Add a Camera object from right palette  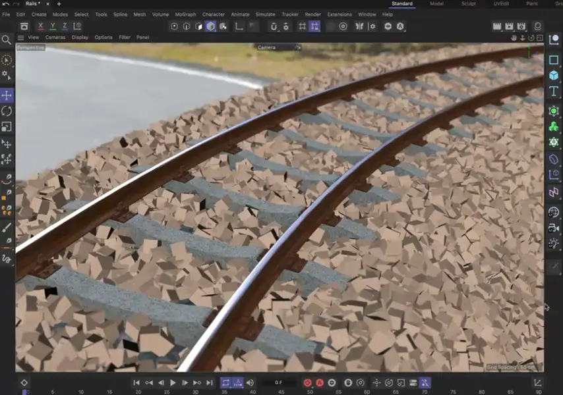click(554, 228)
